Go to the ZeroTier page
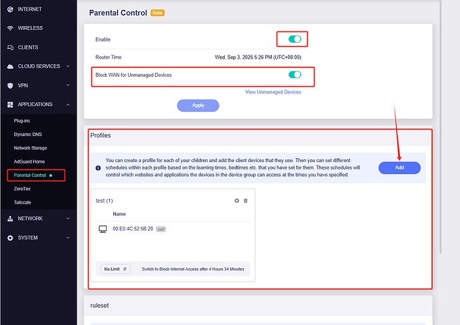This screenshot has height=325, width=460. (23, 190)
